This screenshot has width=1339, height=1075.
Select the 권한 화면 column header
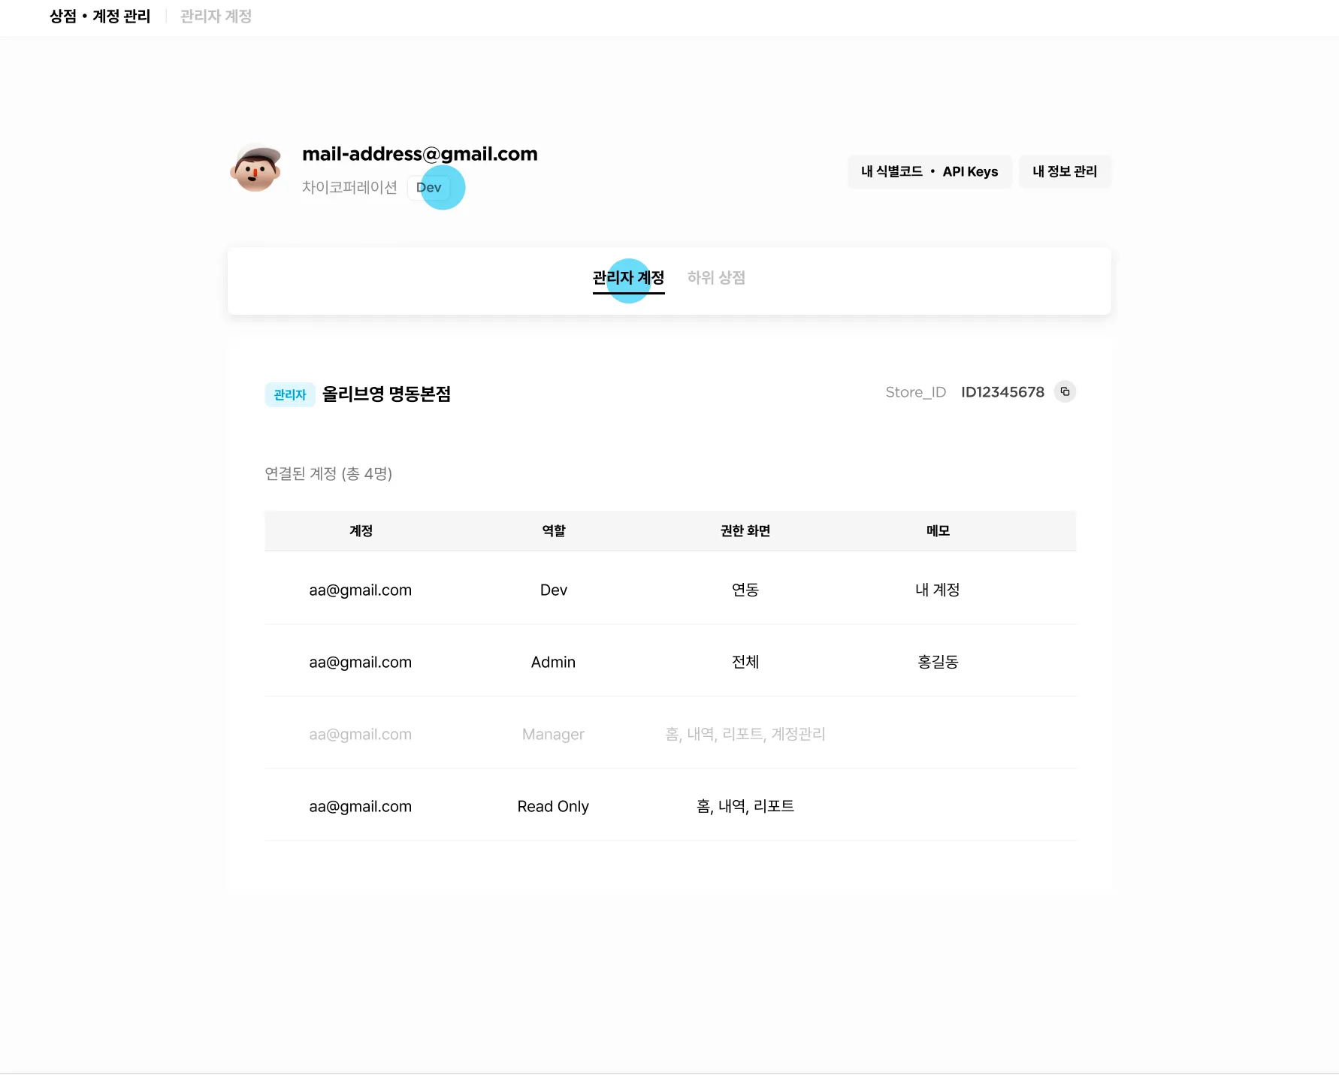745,531
